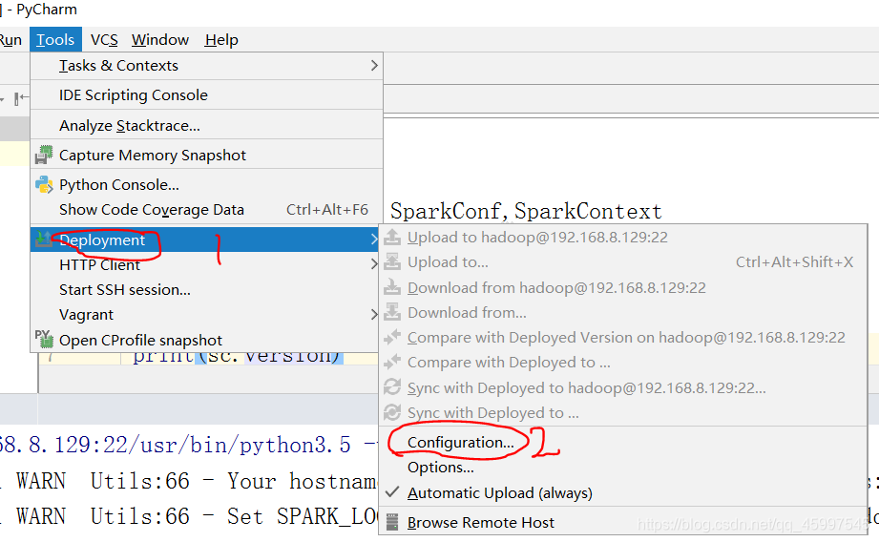Click the SparkConf, SparkContext import text
Viewport: 879px width, 542px height.
click(526, 211)
